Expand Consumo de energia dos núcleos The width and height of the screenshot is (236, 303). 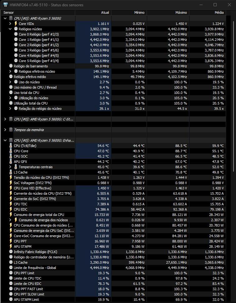click(x=10, y=220)
